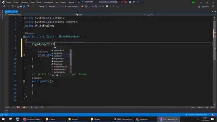Click the Visual Studio logo icon
The width and height of the screenshot is (217, 122).
(3, 2)
